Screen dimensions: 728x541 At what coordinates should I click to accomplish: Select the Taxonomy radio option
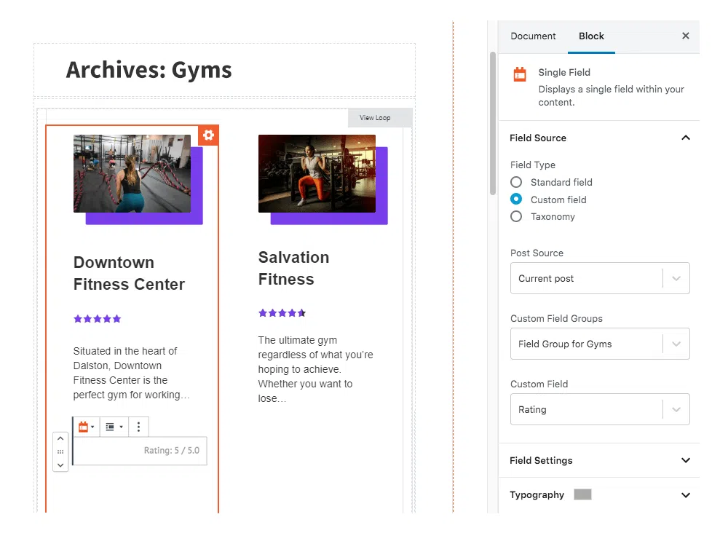coord(516,216)
